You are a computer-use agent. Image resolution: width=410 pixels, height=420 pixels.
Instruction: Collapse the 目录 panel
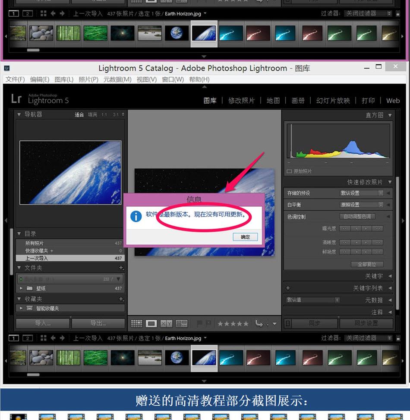pos(19,234)
